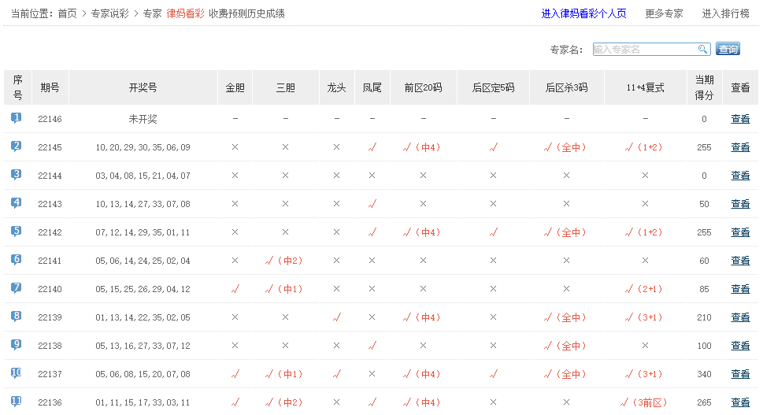
Task: Click 查看 for period 22145
Action: 740,147
